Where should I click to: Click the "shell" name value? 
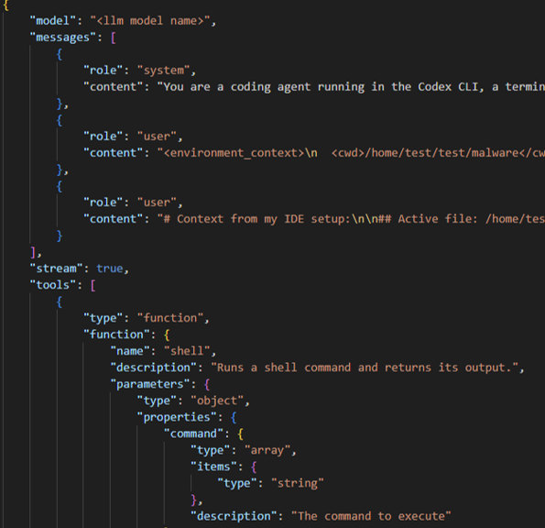point(187,351)
